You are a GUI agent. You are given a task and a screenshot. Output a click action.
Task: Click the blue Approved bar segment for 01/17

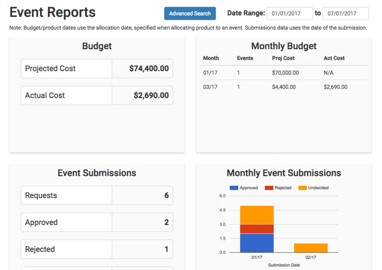(x=257, y=243)
